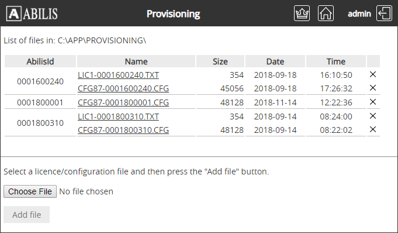The height and width of the screenshot is (233, 398).
Task: Open the CFG87-0001600240.CFG file link
Action: coord(123,88)
